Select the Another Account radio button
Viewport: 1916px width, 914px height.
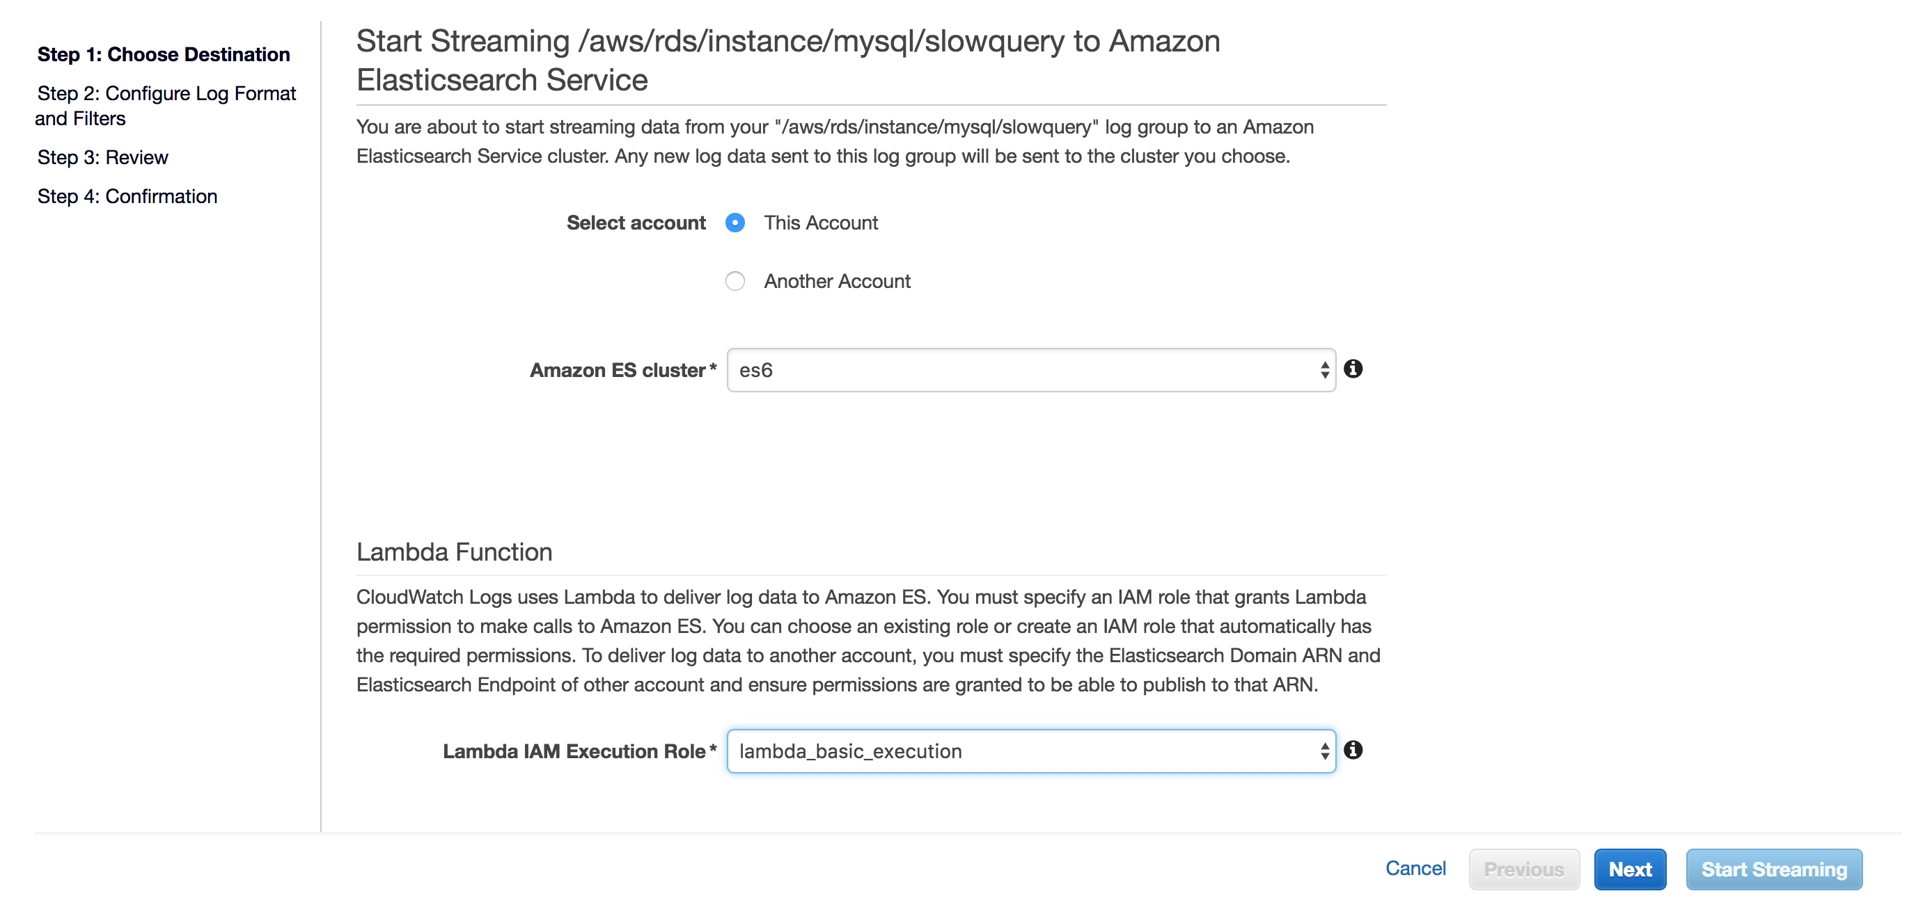click(x=735, y=281)
